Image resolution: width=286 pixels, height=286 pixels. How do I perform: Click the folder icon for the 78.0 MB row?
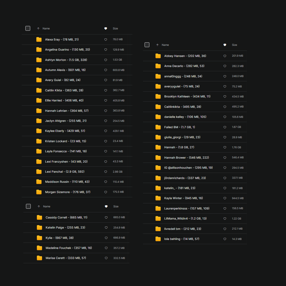pos(39,39)
